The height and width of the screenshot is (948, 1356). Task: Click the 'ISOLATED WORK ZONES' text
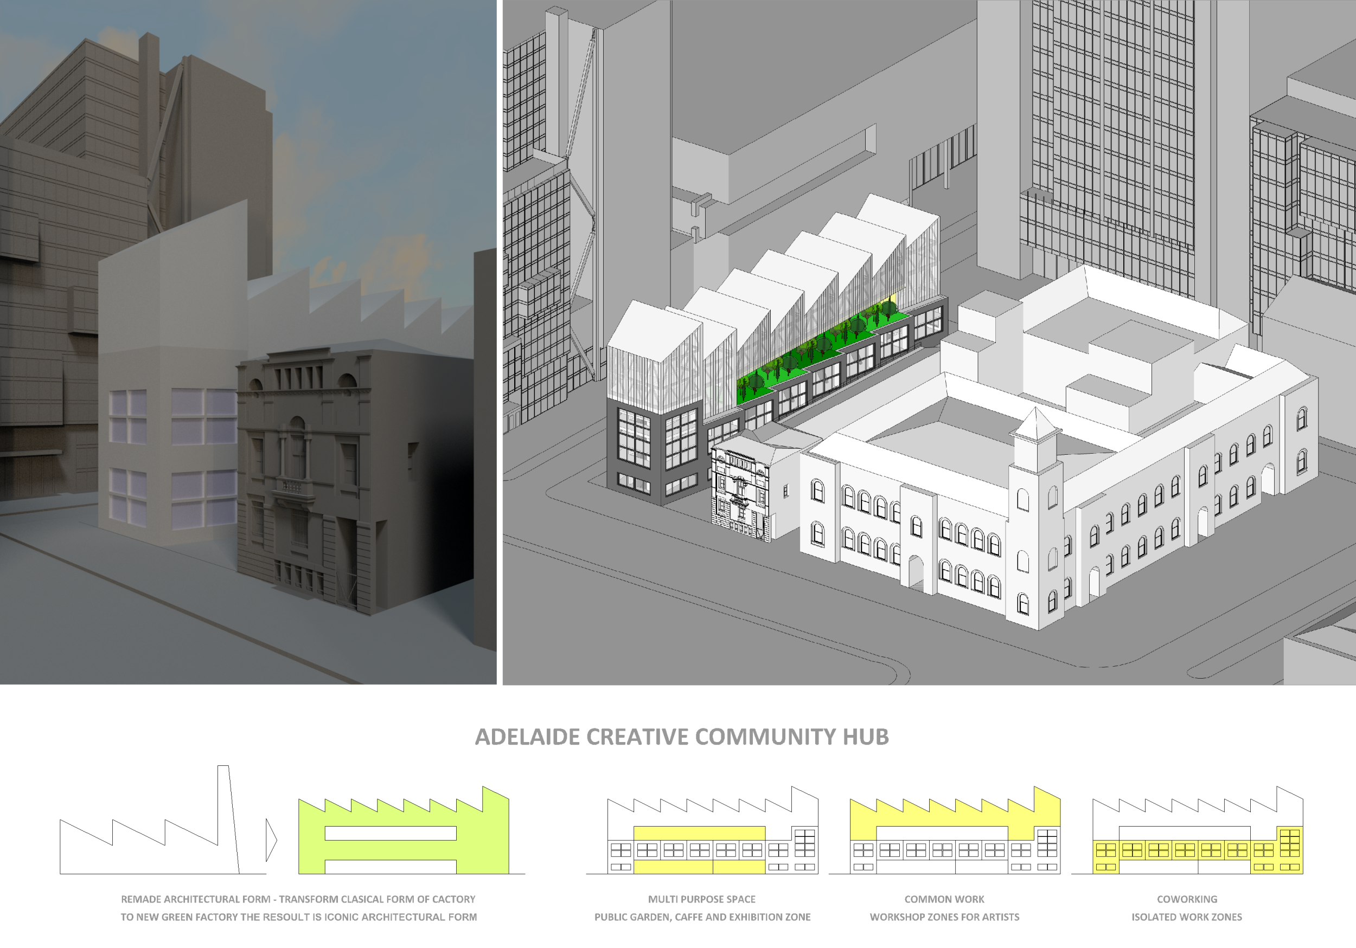(1187, 917)
